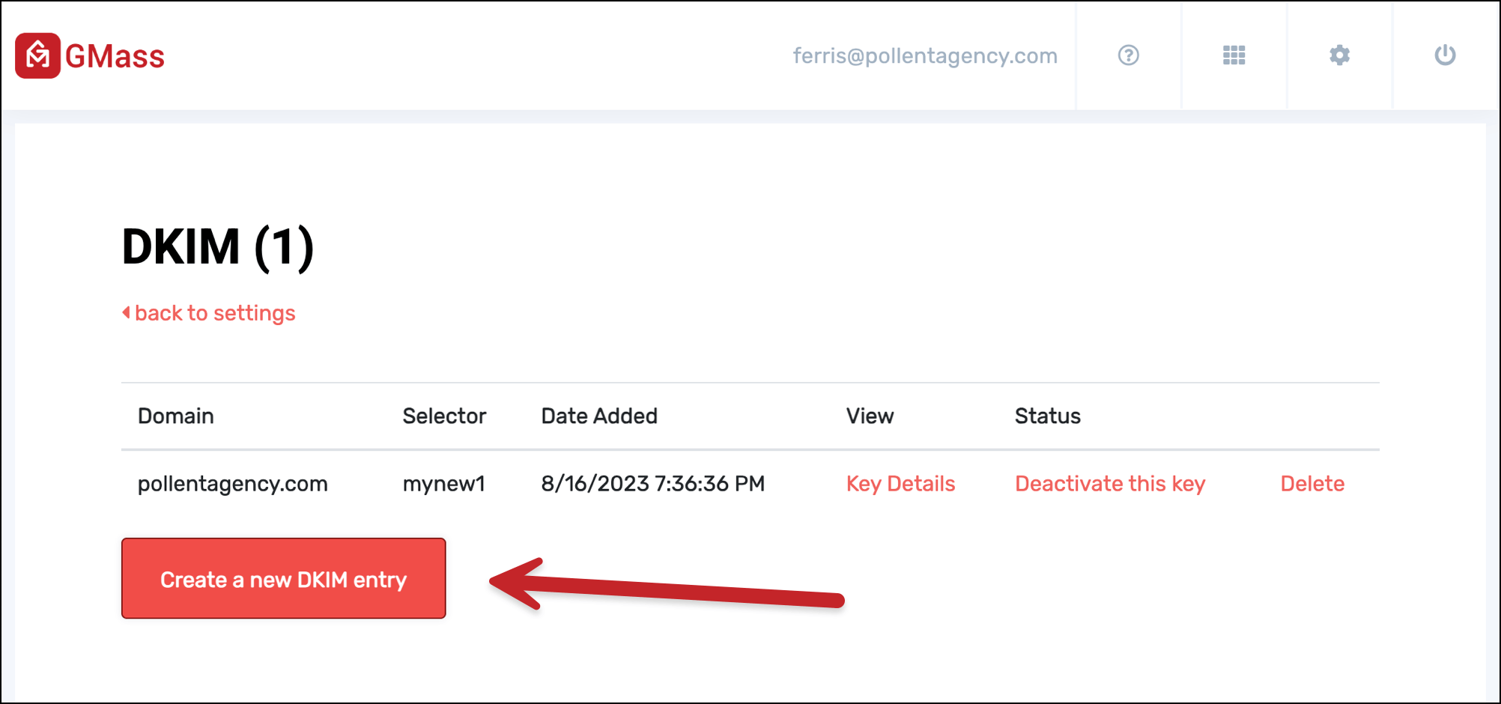The image size is (1501, 704).
Task: Delete the pollentagency.com DKIM entry
Action: pos(1312,484)
